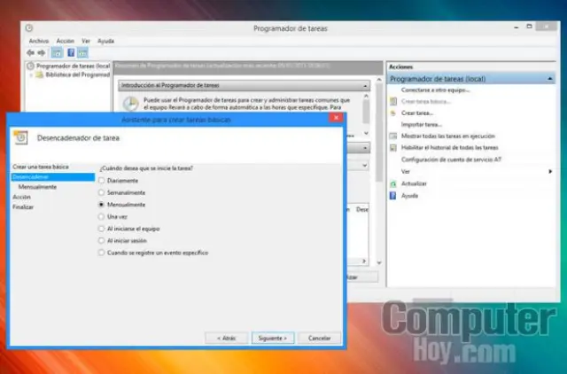Select the Diariamente radio button

click(x=102, y=180)
